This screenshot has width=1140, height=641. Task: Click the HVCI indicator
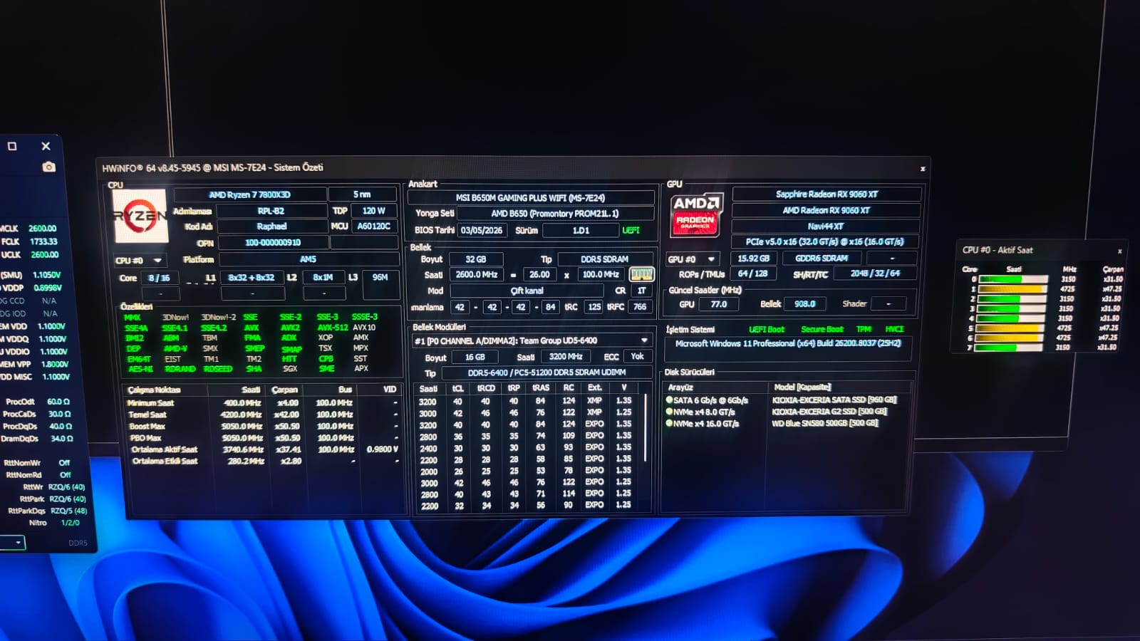click(x=894, y=329)
